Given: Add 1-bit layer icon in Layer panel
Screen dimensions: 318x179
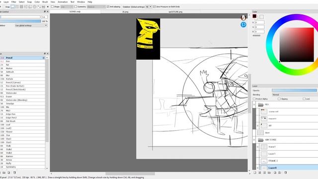Looking at the screenshot, I should click(264, 173).
